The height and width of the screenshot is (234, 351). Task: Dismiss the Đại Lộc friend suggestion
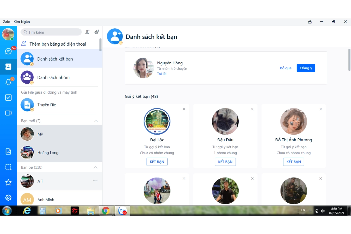[184, 109]
